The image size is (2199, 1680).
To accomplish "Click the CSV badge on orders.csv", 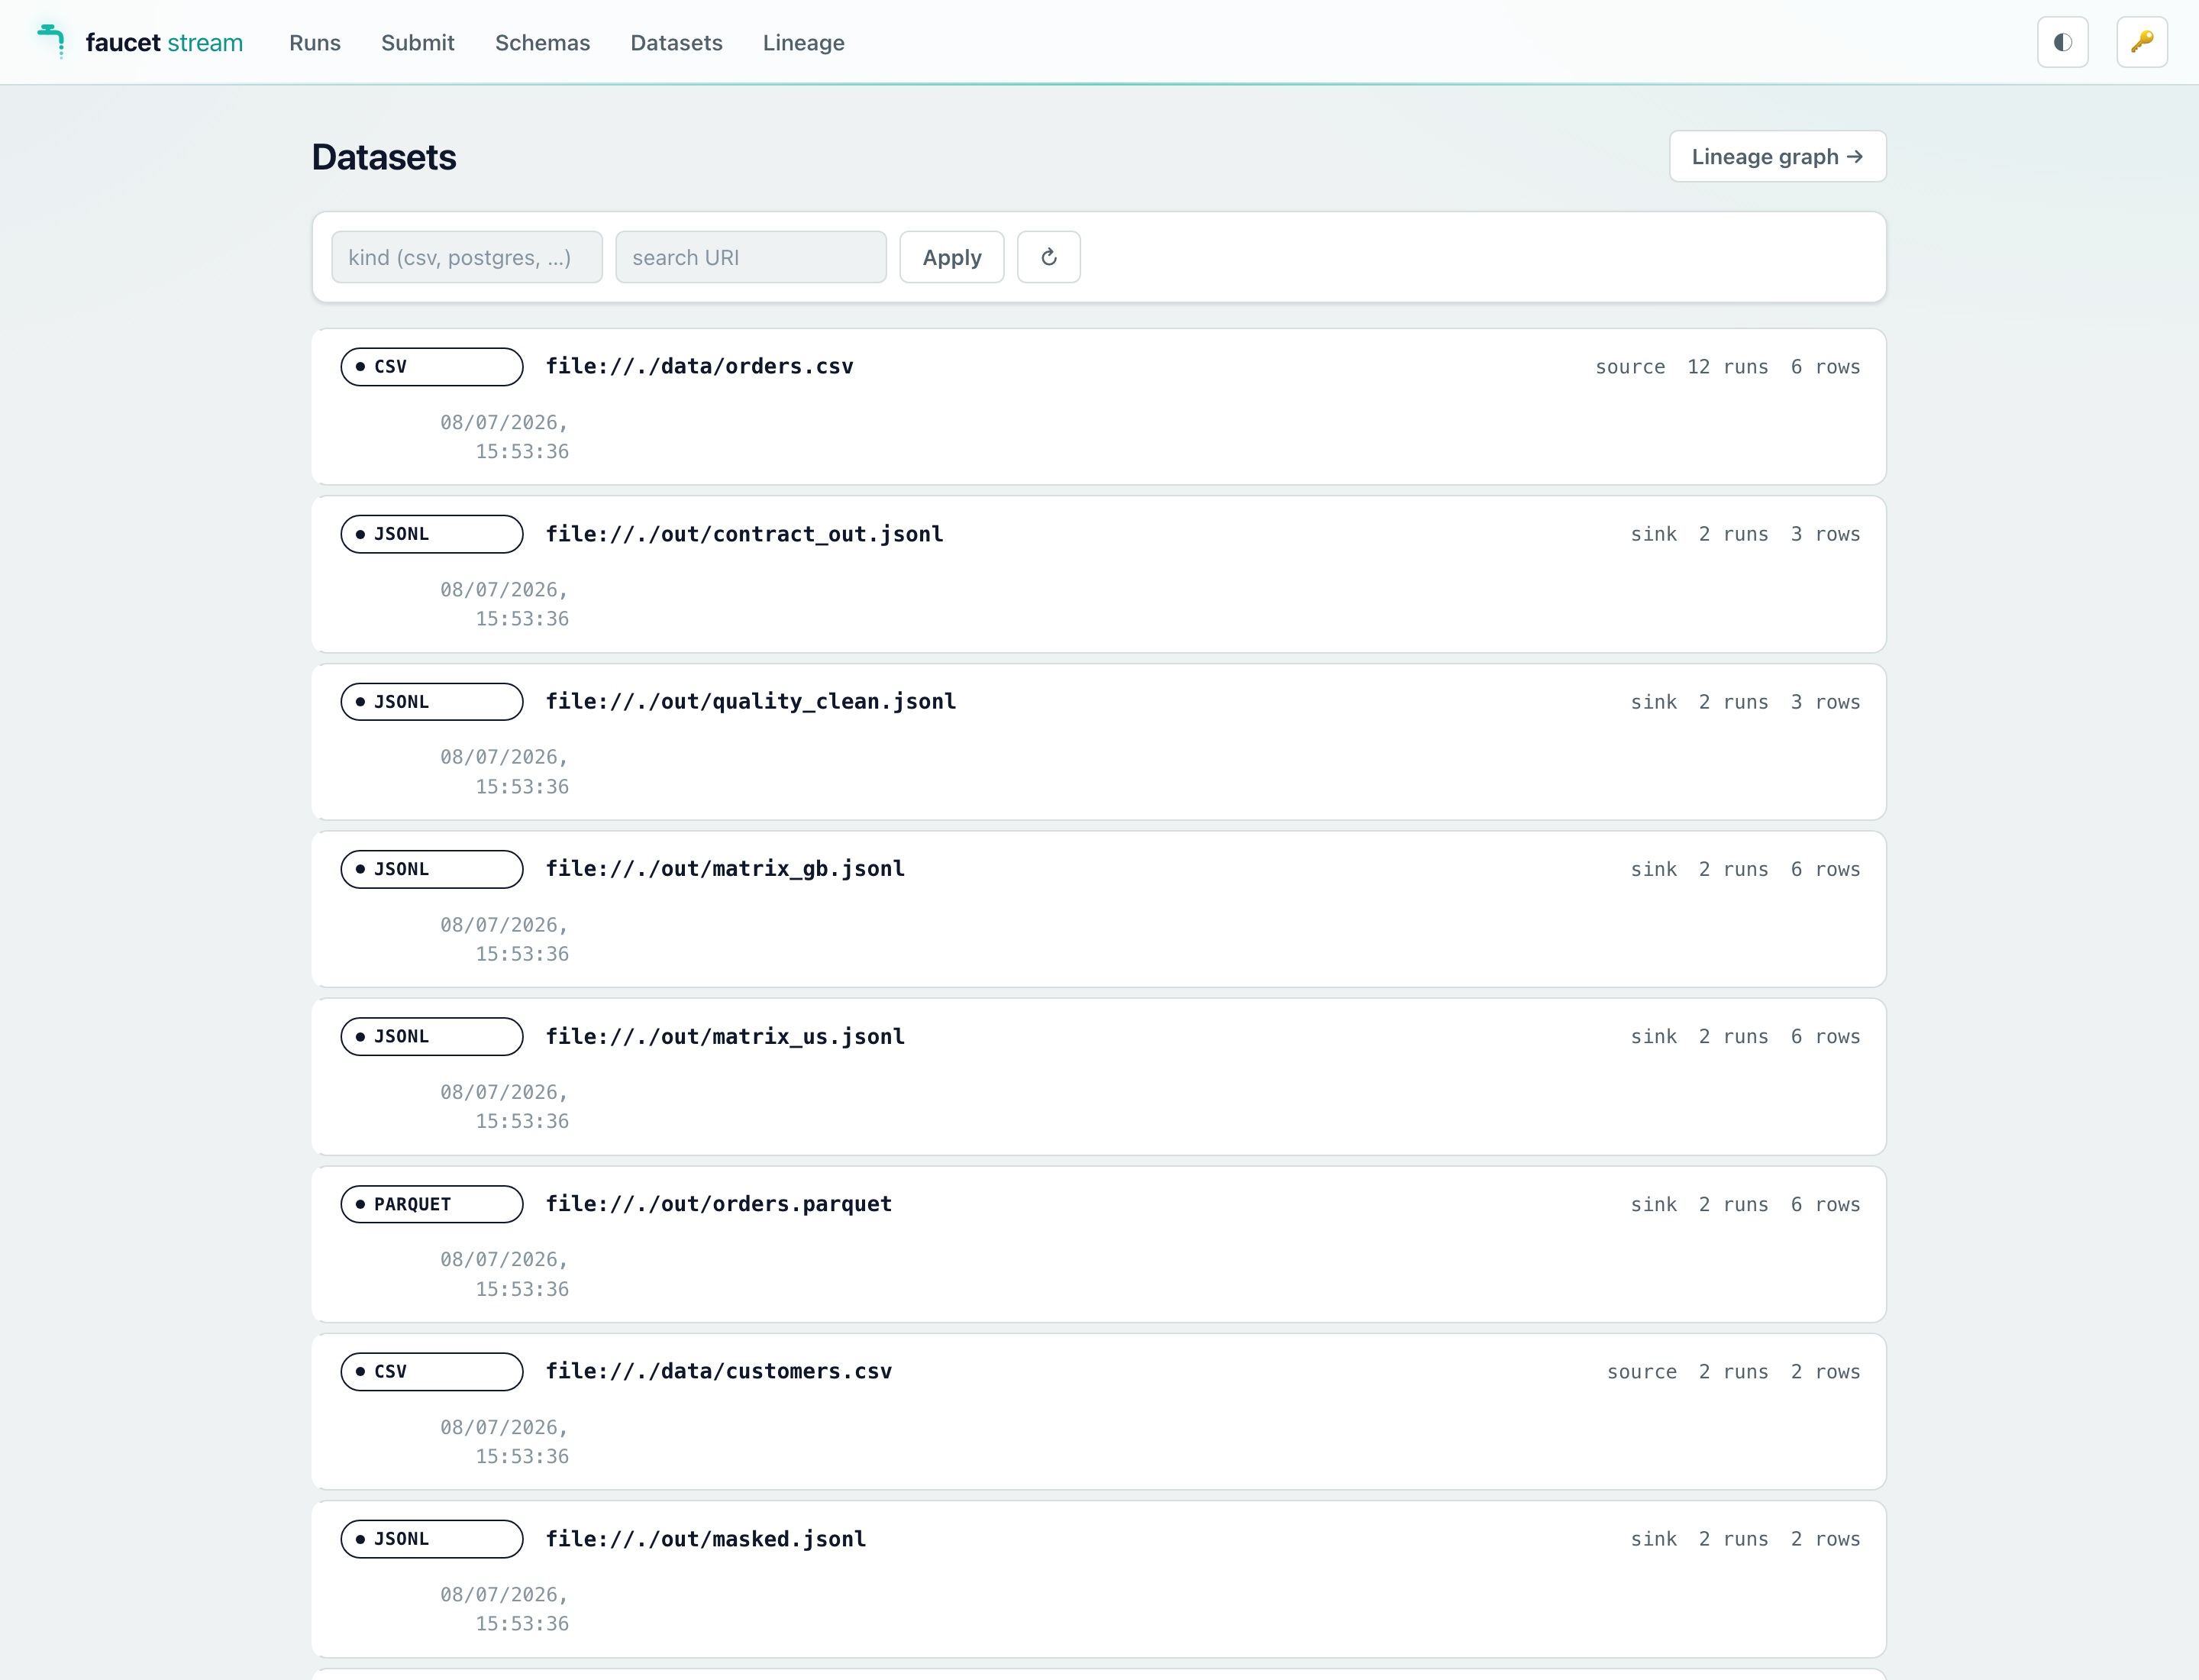I will [432, 367].
